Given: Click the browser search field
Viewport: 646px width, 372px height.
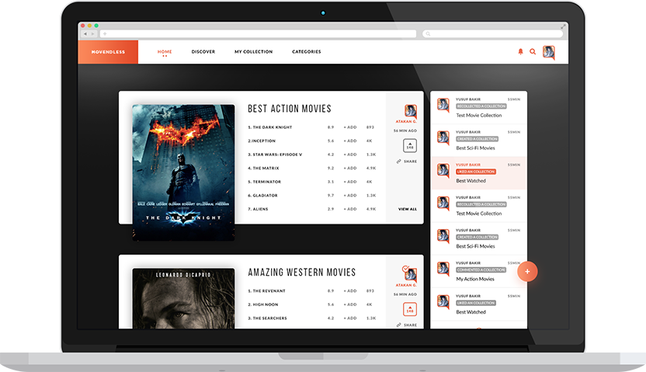Looking at the screenshot, I should click(x=493, y=33).
